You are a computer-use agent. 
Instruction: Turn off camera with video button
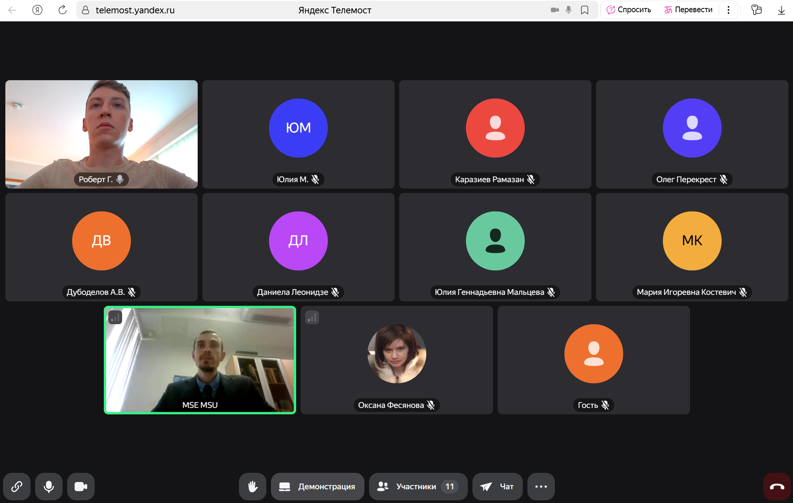[81, 486]
